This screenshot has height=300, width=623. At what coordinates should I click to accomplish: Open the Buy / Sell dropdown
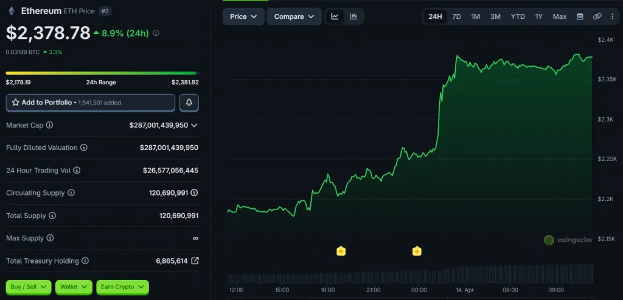(29, 287)
